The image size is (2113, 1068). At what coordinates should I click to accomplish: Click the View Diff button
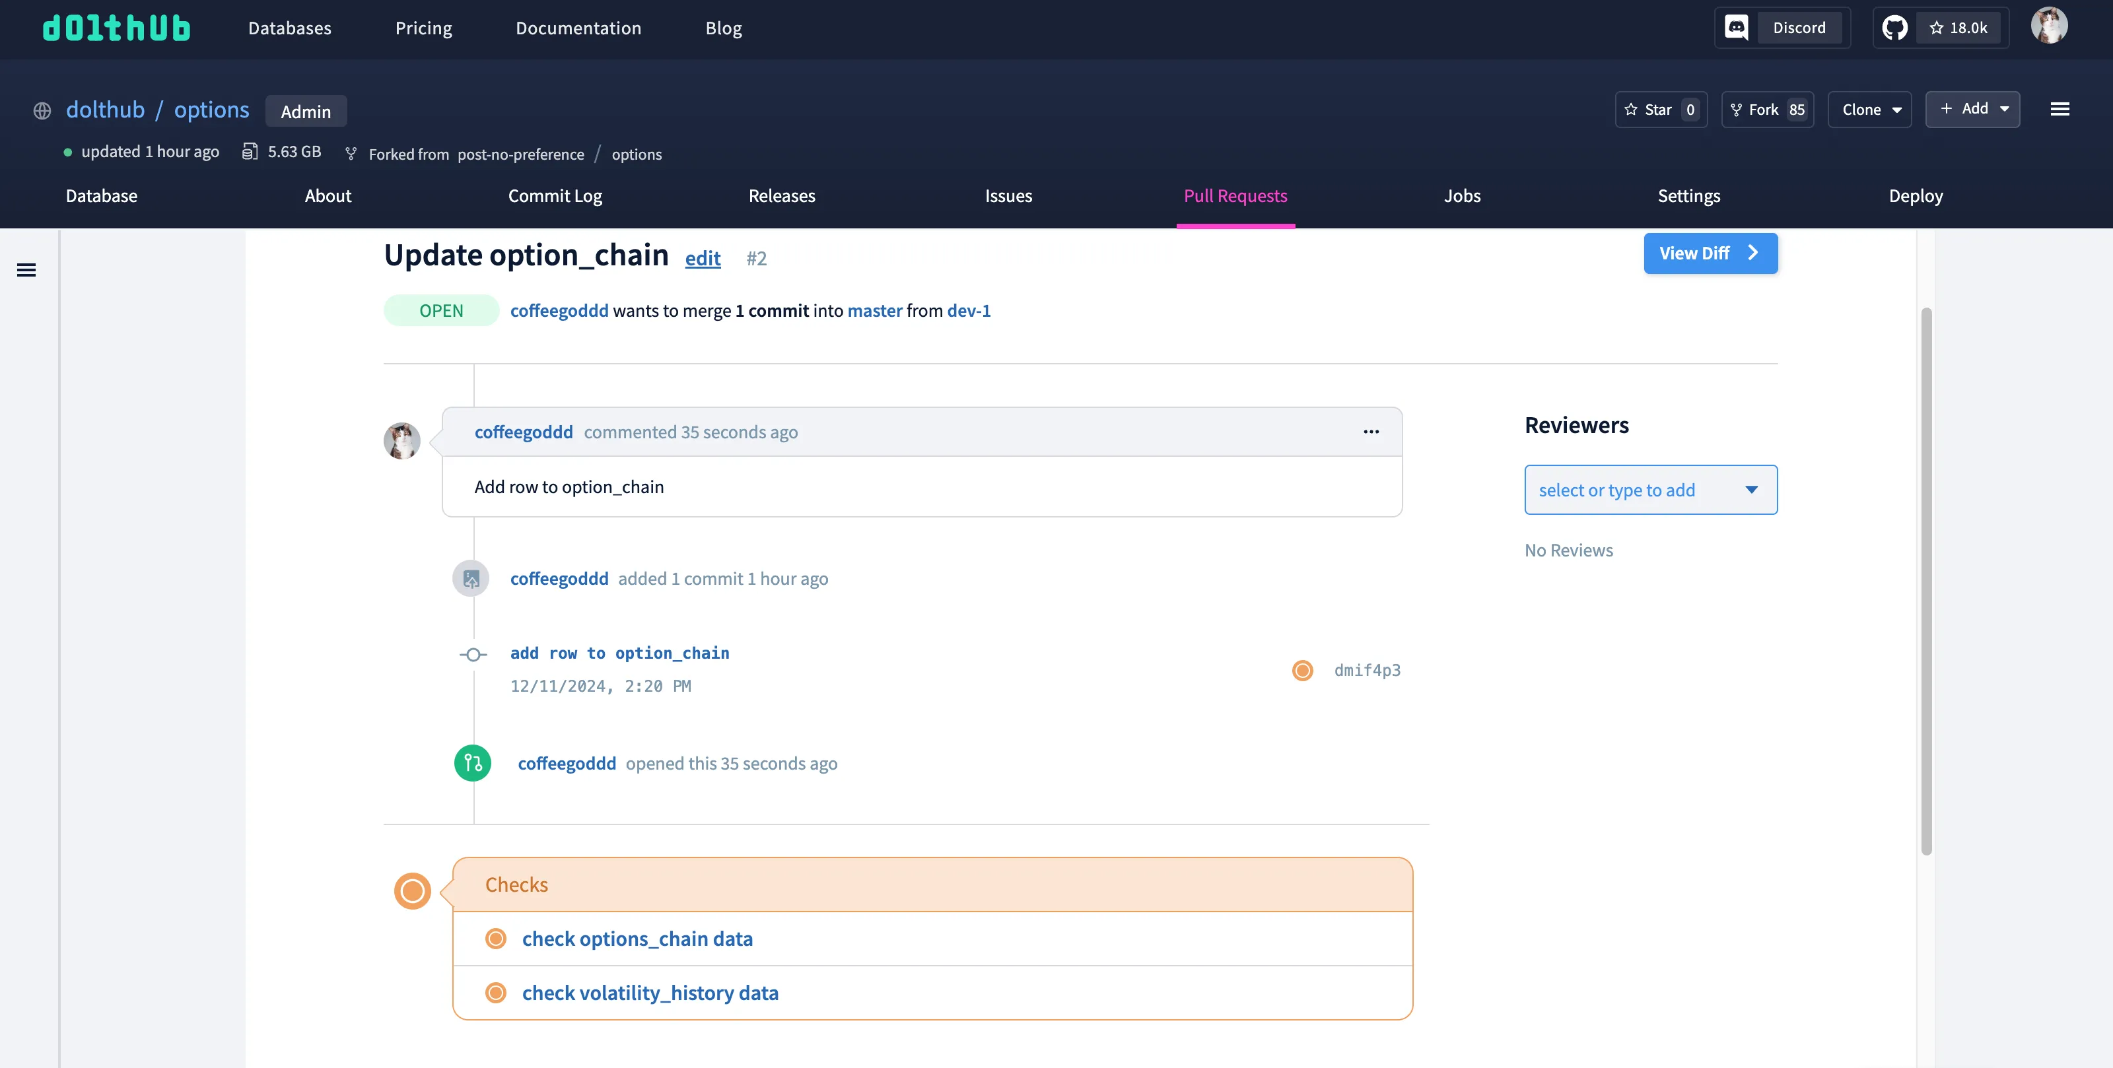click(1710, 253)
